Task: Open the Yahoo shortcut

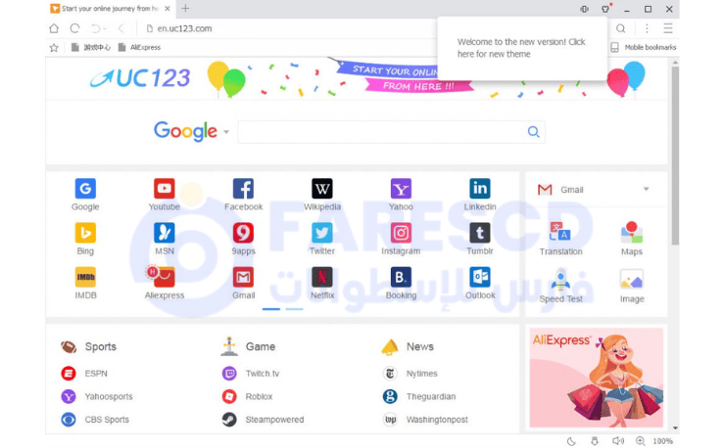Action: click(401, 189)
